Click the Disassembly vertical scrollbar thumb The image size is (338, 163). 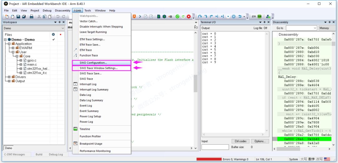tap(334, 44)
